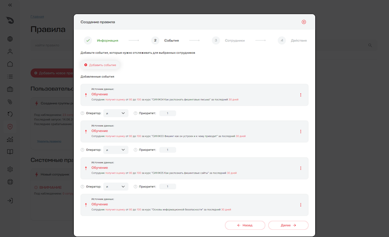This screenshot has height=237, width=389.
Task: Go to the Информация step
Action: click(102, 41)
